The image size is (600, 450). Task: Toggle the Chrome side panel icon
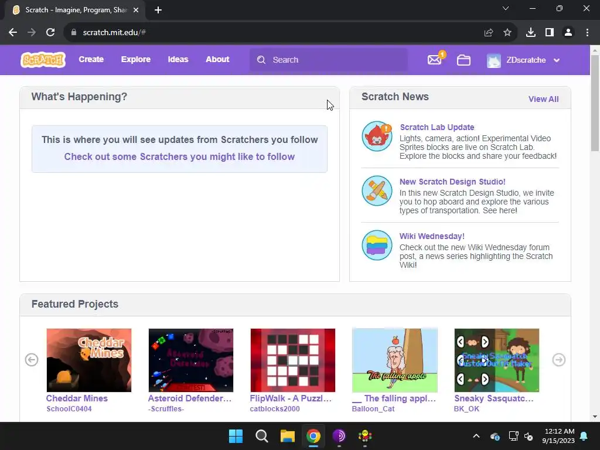click(550, 33)
